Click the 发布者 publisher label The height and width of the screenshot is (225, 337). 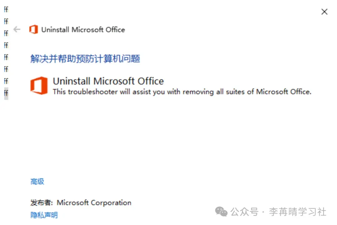(42, 203)
